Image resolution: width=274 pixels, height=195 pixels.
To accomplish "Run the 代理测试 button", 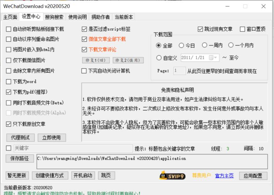I will click(x=21, y=138).
